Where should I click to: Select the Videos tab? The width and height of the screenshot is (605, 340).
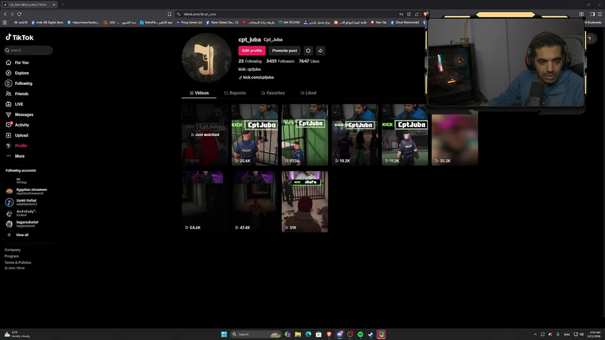(x=199, y=93)
